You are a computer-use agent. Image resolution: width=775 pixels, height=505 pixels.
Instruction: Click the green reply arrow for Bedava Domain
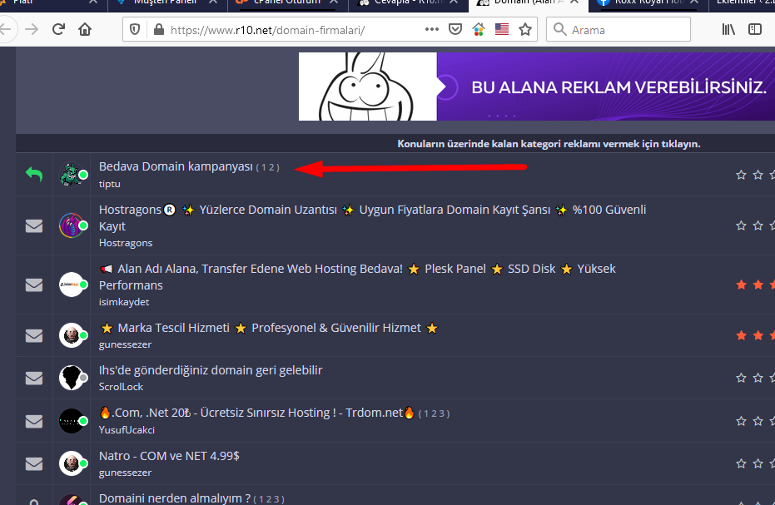click(x=34, y=175)
